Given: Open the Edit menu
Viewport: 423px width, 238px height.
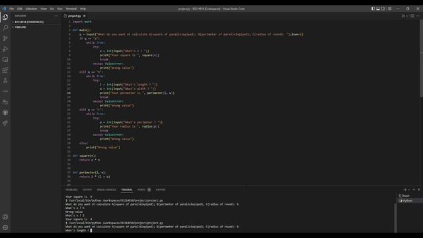Looking at the screenshot, I should (19, 9).
